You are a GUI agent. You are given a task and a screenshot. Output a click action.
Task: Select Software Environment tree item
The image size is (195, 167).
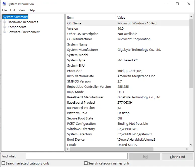(24, 32)
